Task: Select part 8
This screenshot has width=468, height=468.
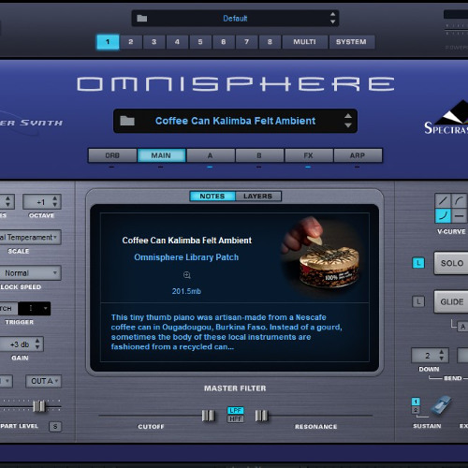Action: coord(270,42)
